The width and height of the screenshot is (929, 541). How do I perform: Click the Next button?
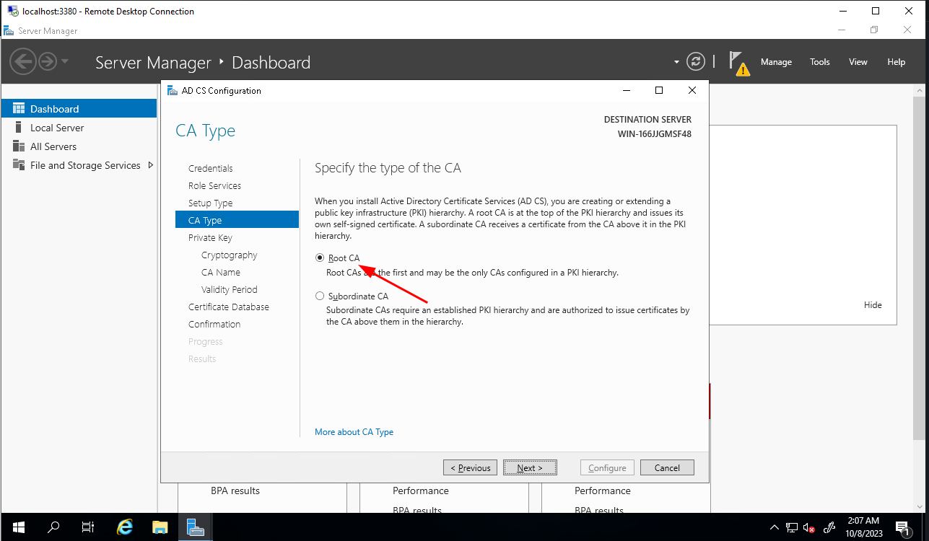pyautogui.click(x=529, y=467)
